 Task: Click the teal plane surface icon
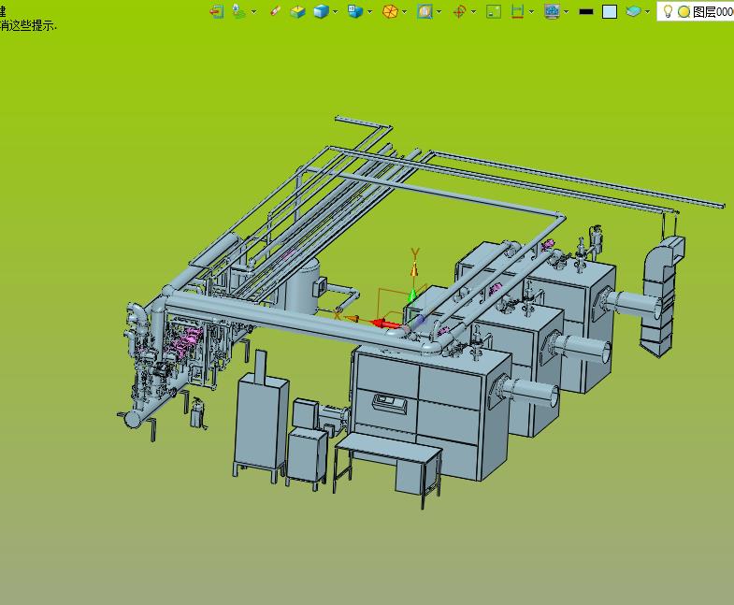[x=633, y=11]
